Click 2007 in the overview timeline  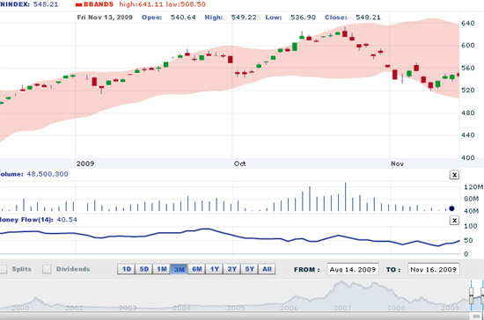coord(342,308)
